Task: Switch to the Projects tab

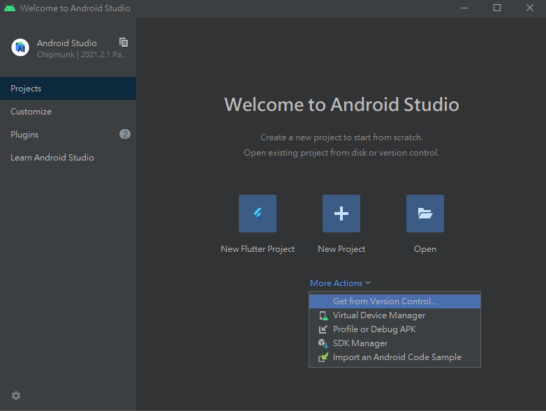Action: (x=68, y=89)
